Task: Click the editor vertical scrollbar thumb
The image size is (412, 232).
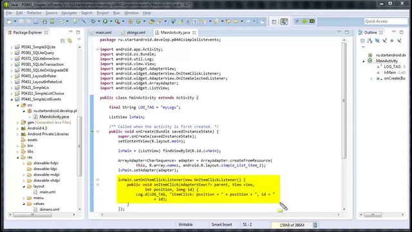Action: point(344,101)
